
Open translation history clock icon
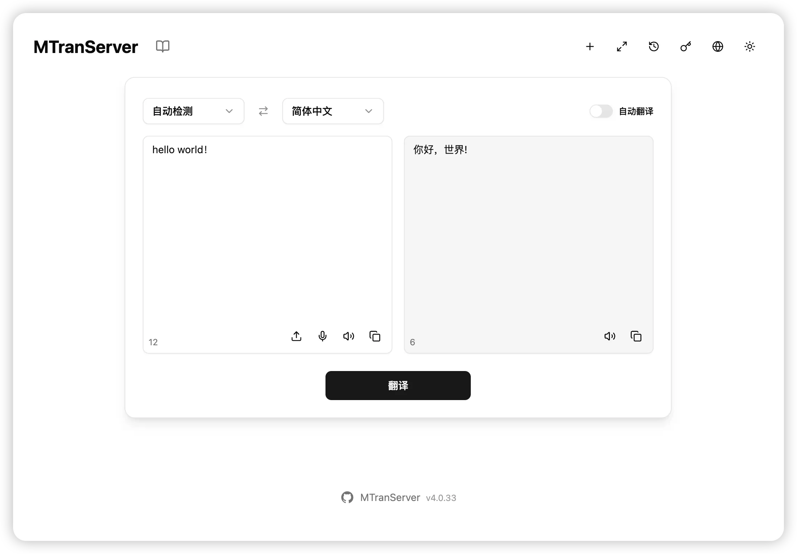click(x=654, y=46)
